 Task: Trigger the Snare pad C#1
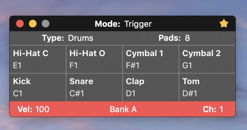(x=94, y=87)
